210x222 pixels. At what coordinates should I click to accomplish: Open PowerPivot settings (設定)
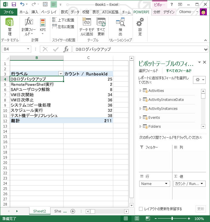tap(140, 27)
